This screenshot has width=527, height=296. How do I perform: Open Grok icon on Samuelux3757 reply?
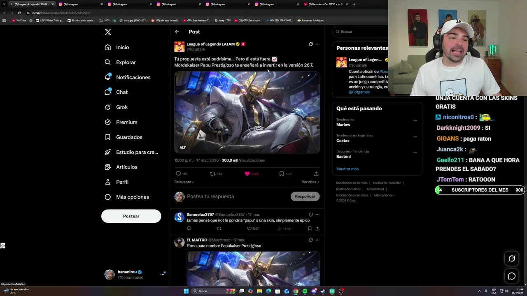pyautogui.click(x=310, y=215)
